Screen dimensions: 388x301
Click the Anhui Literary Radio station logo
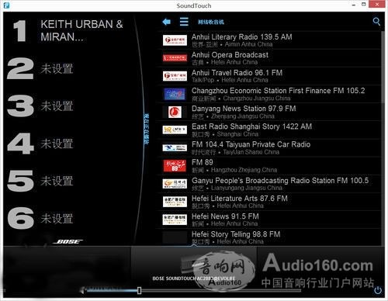175,40
